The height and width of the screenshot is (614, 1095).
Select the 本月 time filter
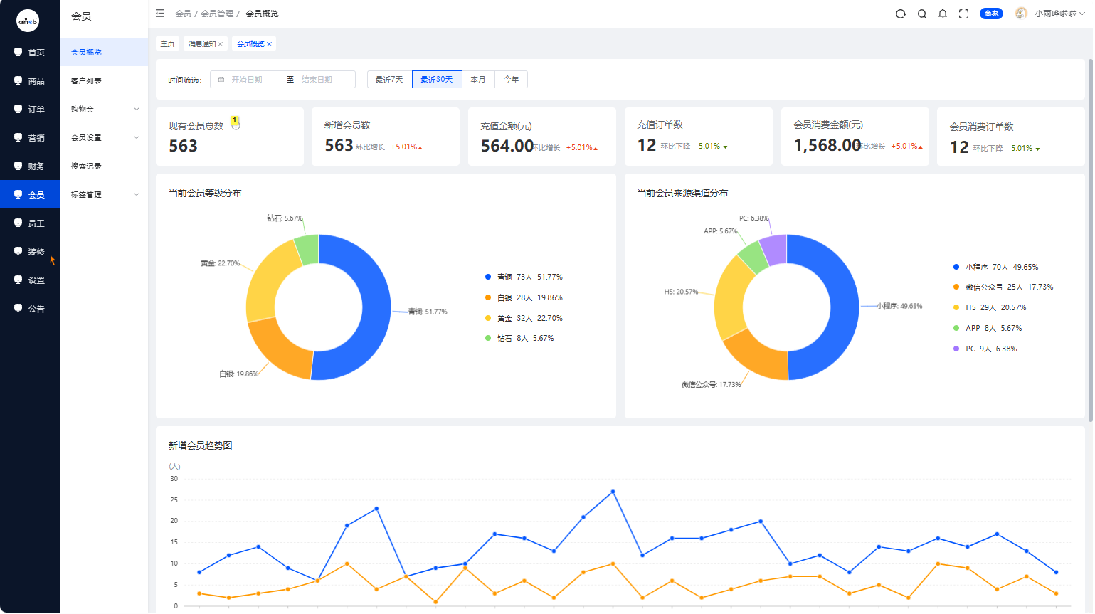[x=478, y=80]
